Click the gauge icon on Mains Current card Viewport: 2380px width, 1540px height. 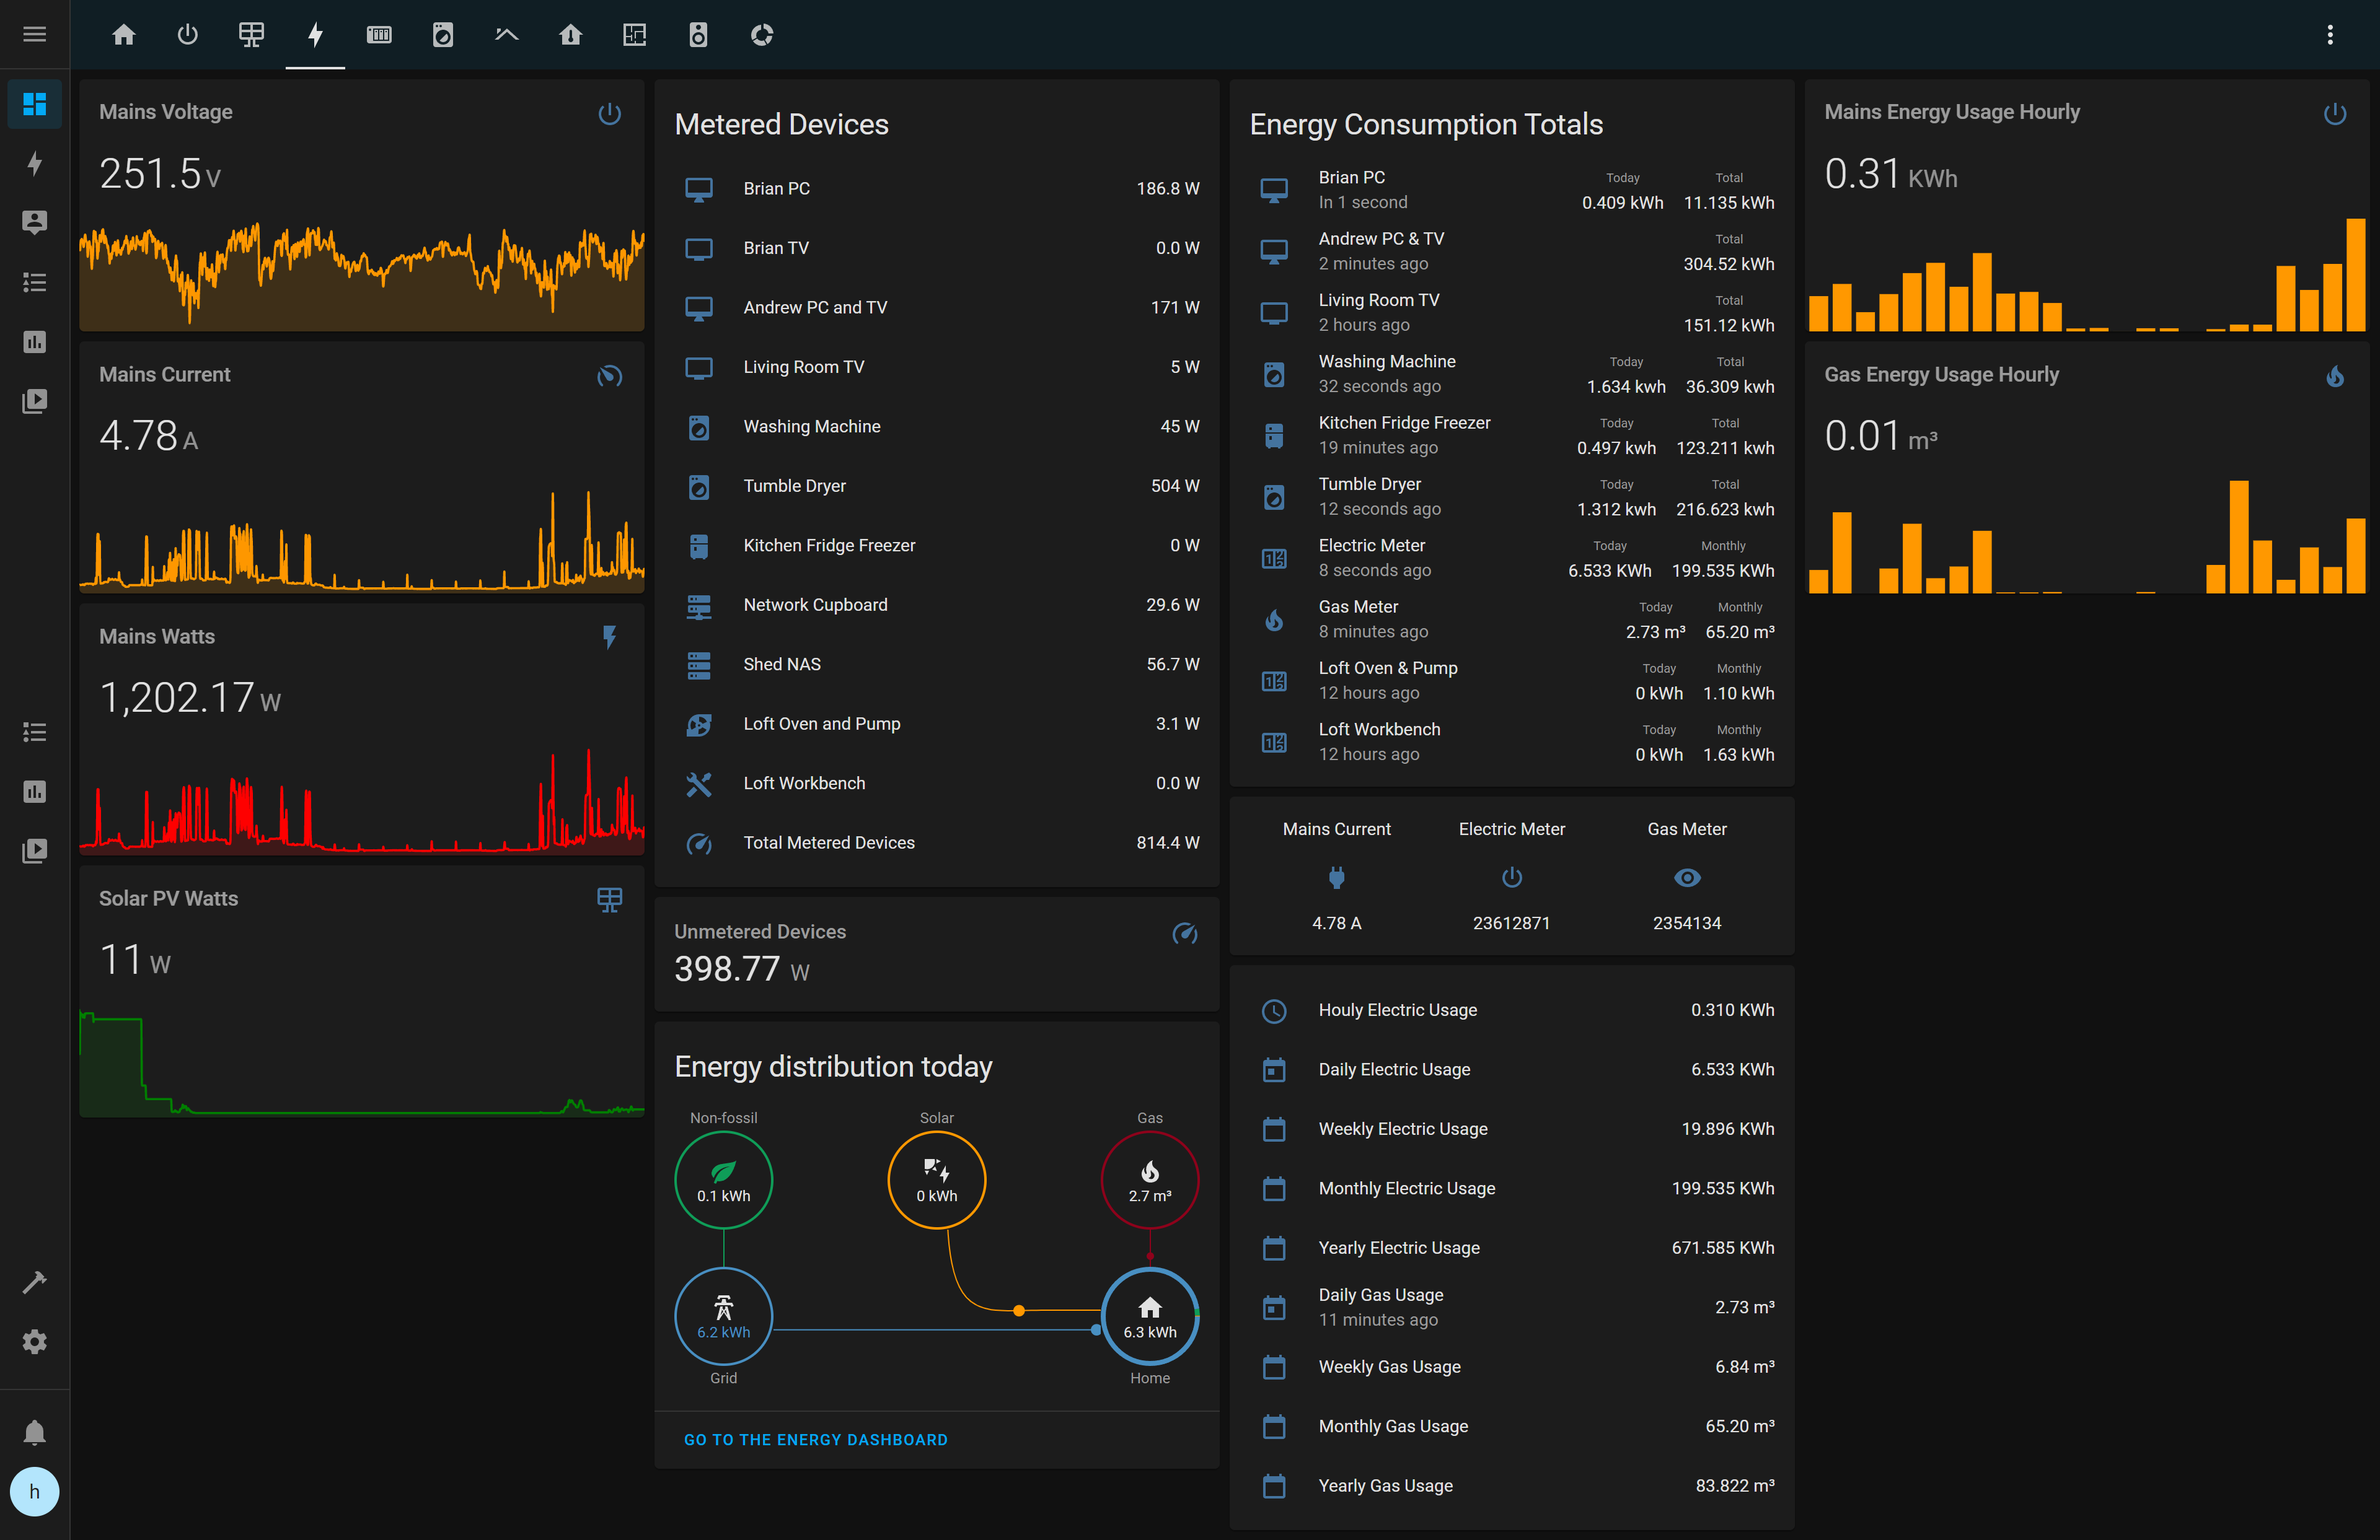(x=609, y=376)
